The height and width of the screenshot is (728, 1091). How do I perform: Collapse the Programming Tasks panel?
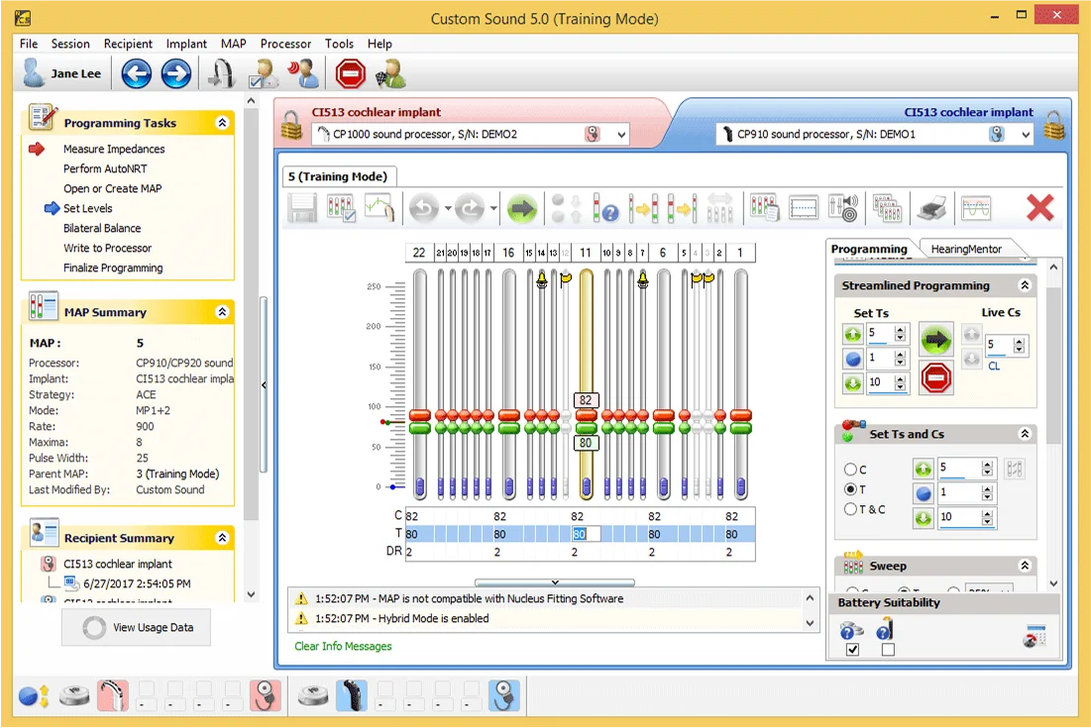tap(222, 123)
